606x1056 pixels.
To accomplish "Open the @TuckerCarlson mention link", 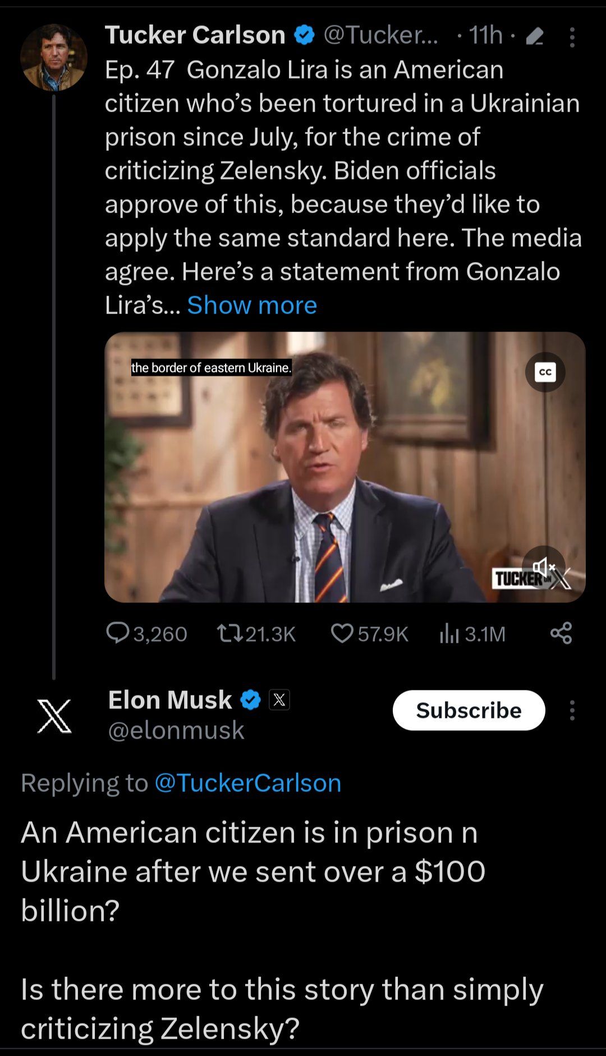I will click(247, 783).
